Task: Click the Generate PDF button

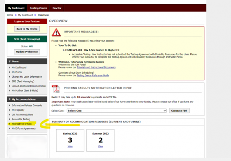Action: pyautogui.click(x=179, y=111)
